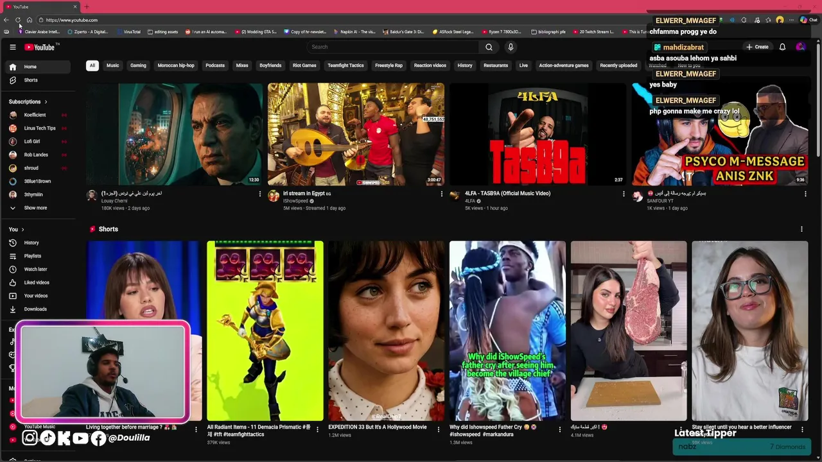Click the browser back arrow

click(x=6, y=20)
